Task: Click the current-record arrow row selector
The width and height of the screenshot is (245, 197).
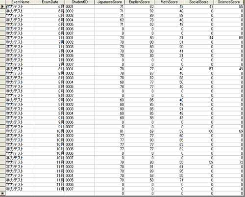Action: (x=2, y=6)
